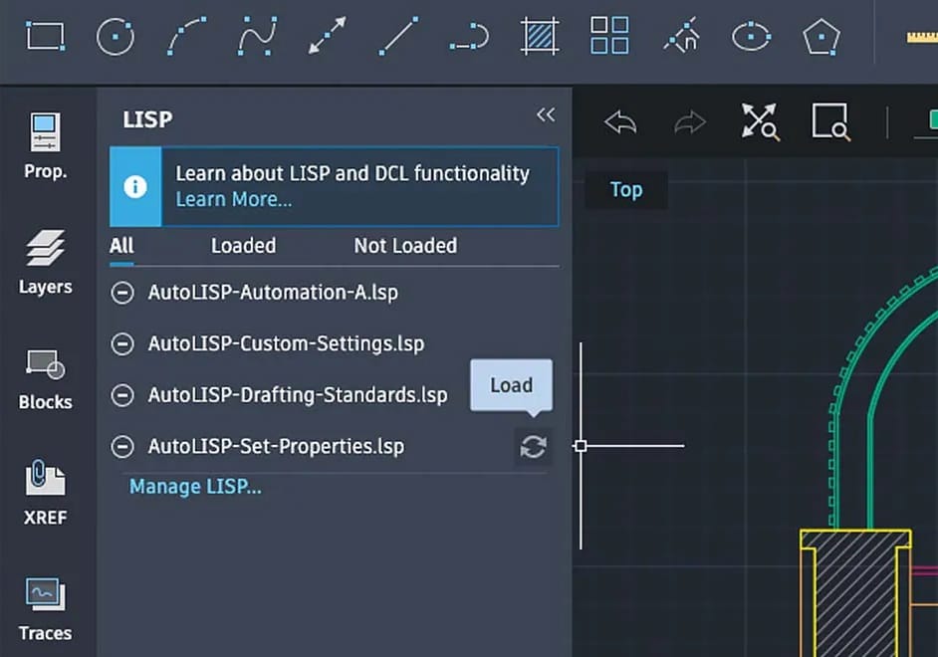Screen dimensions: 938x657
Task: Select the Spline curve tool
Action: [258, 37]
